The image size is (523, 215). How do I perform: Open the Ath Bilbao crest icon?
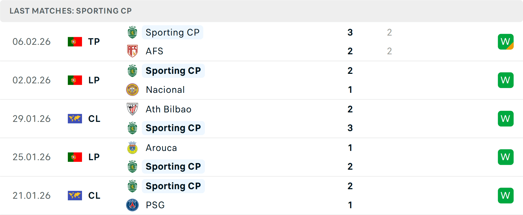click(132, 109)
